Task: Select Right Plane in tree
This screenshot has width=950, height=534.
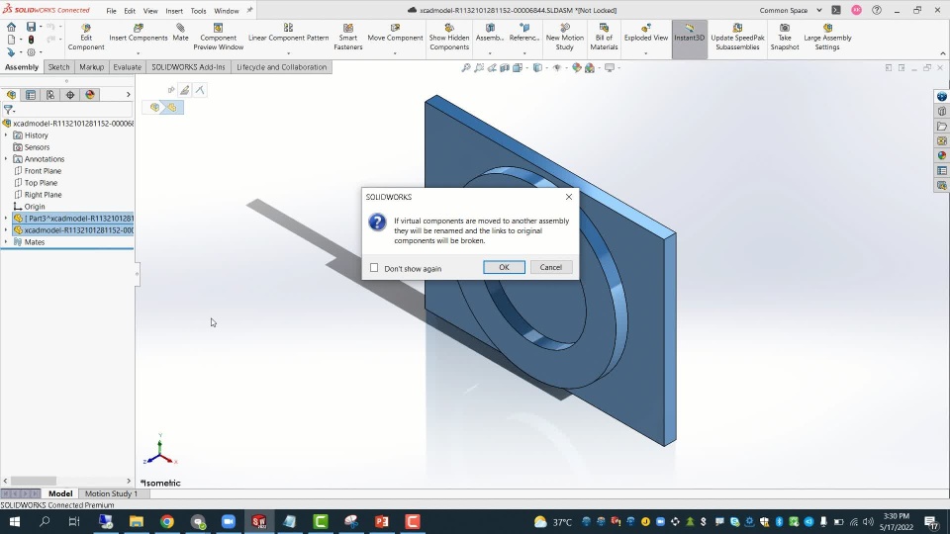Action: pos(43,195)
